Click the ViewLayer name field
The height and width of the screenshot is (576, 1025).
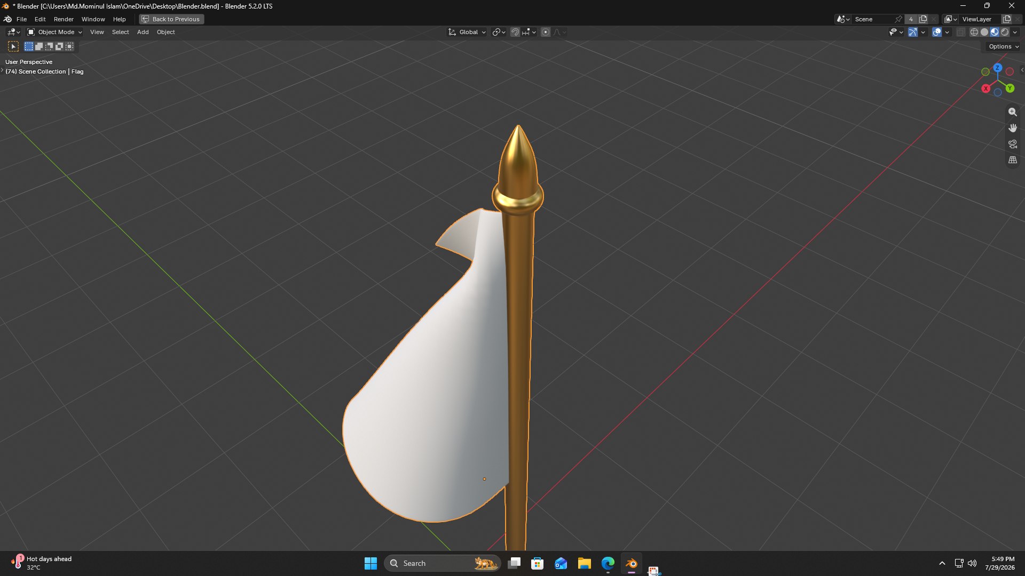pos(980,19)
